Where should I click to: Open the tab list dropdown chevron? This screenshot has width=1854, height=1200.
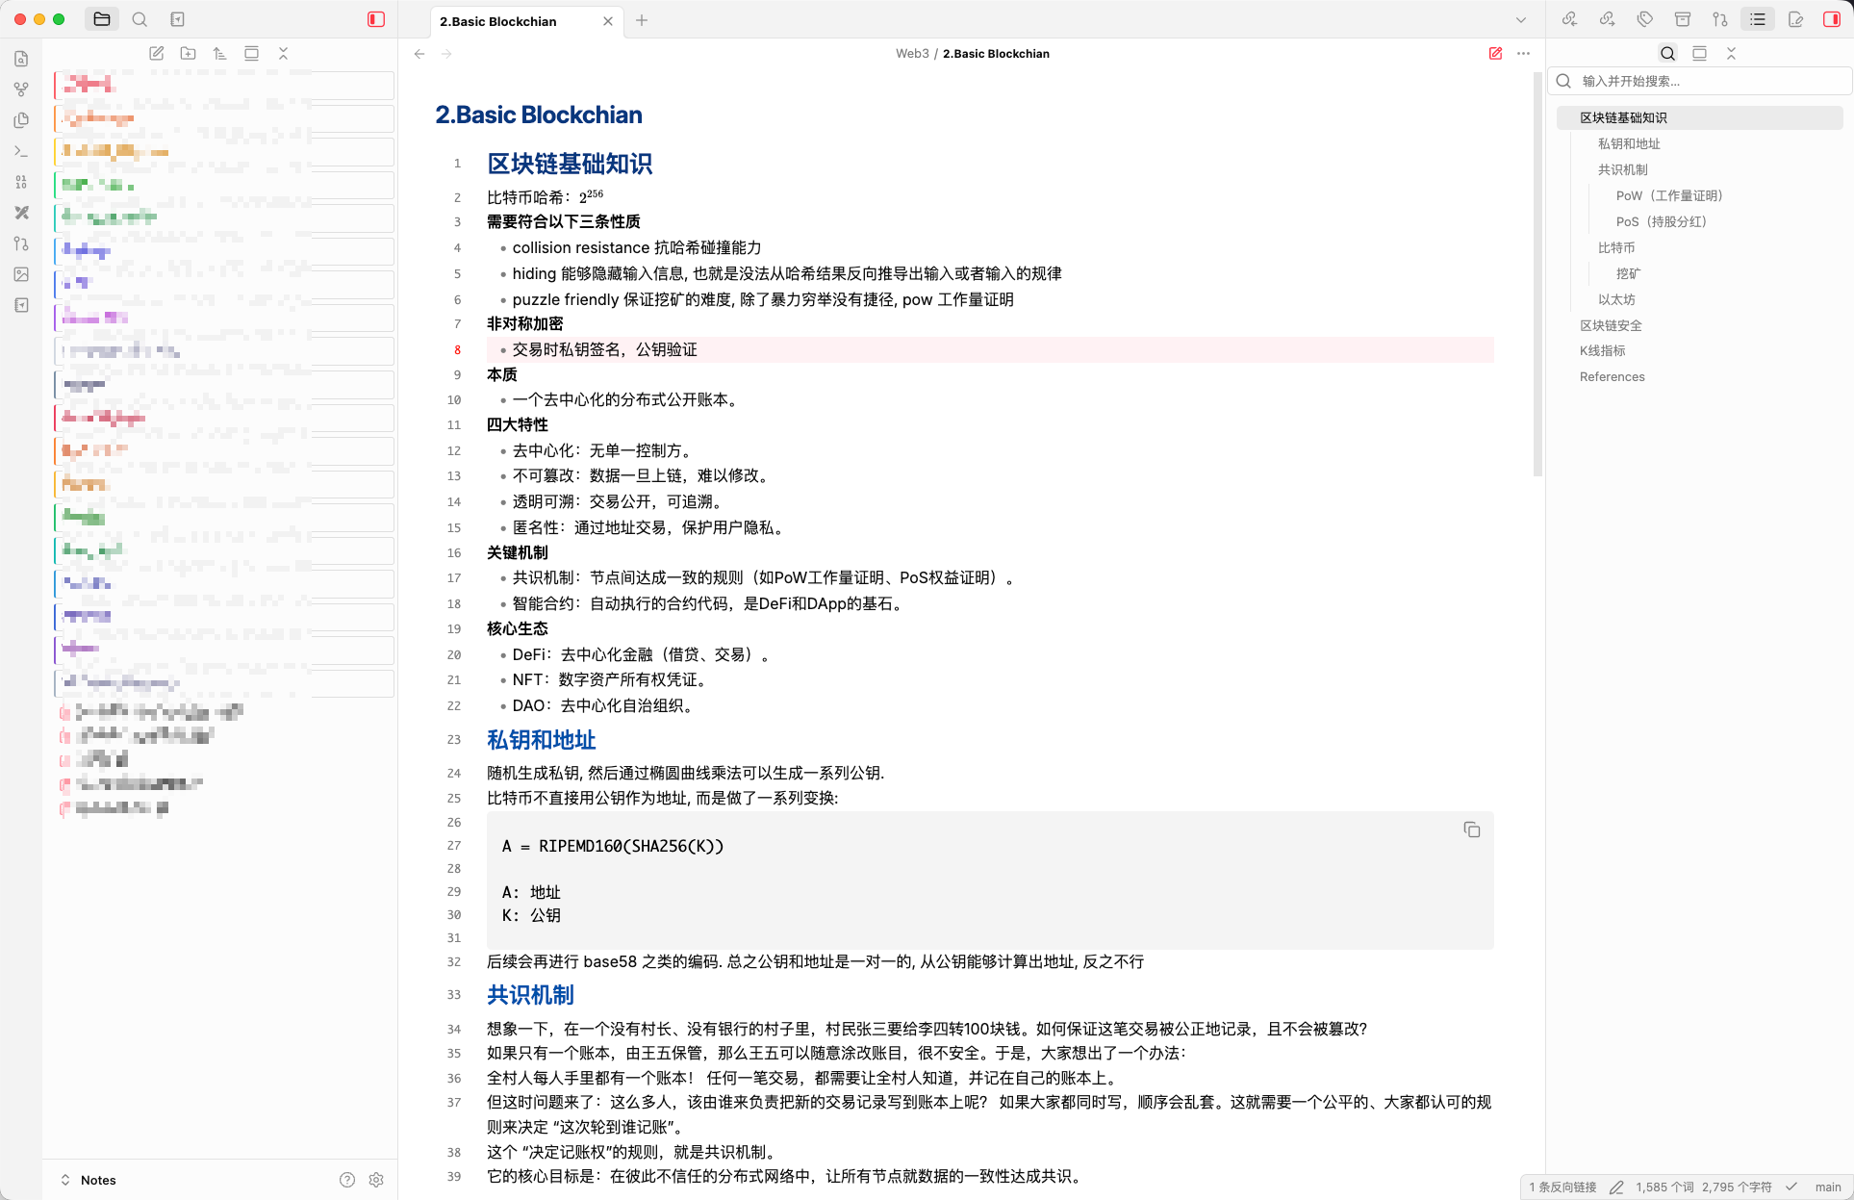1521,20
